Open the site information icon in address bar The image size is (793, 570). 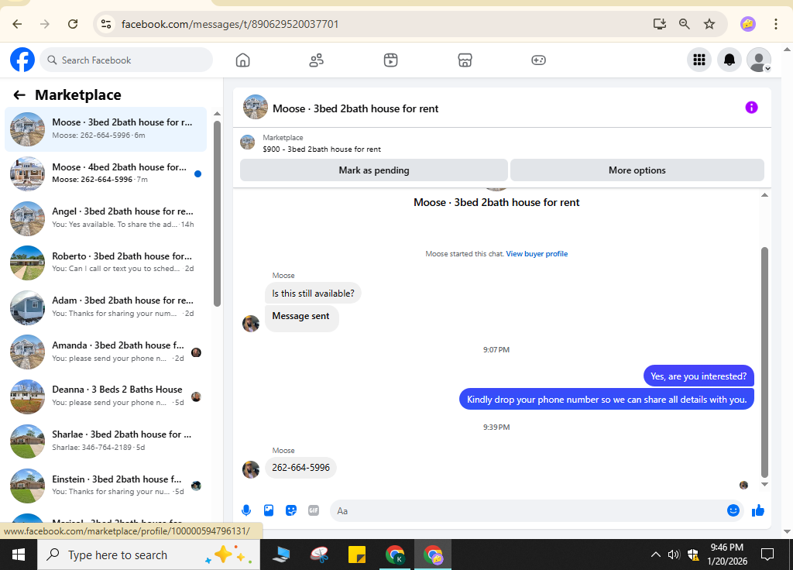click(105, 24)
